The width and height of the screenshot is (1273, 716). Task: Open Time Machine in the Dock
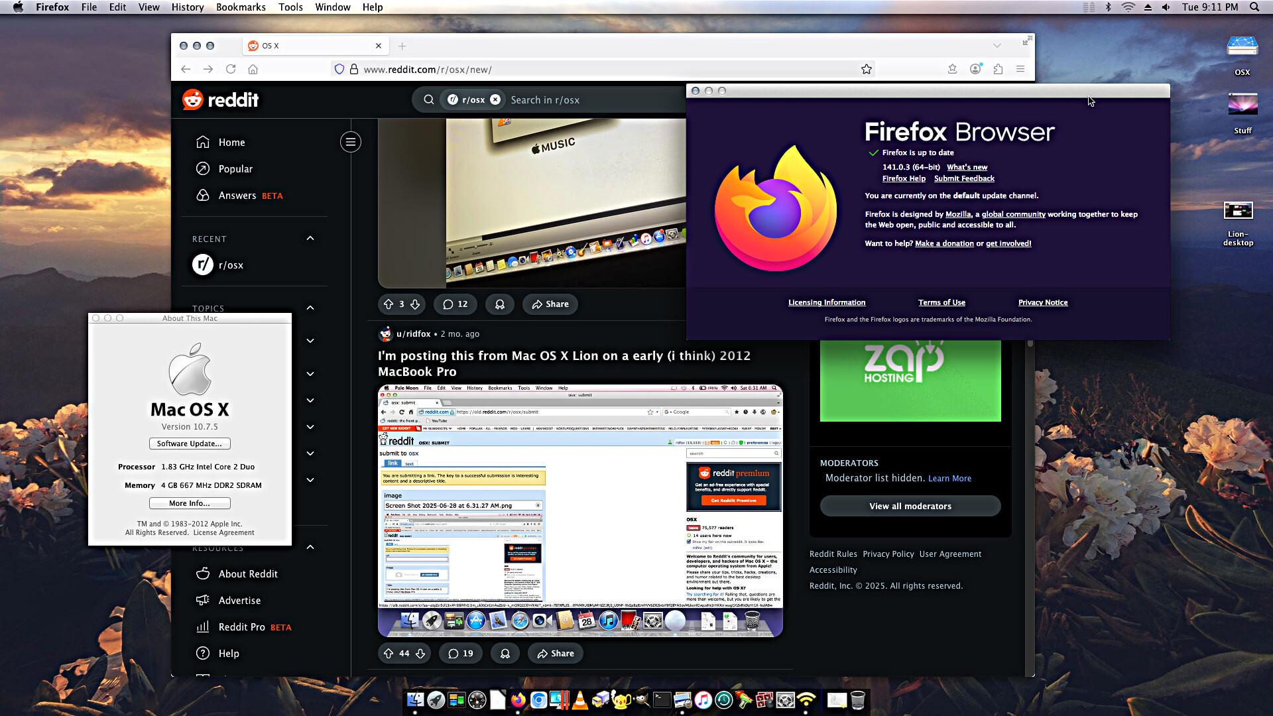[x=723, y=699]
